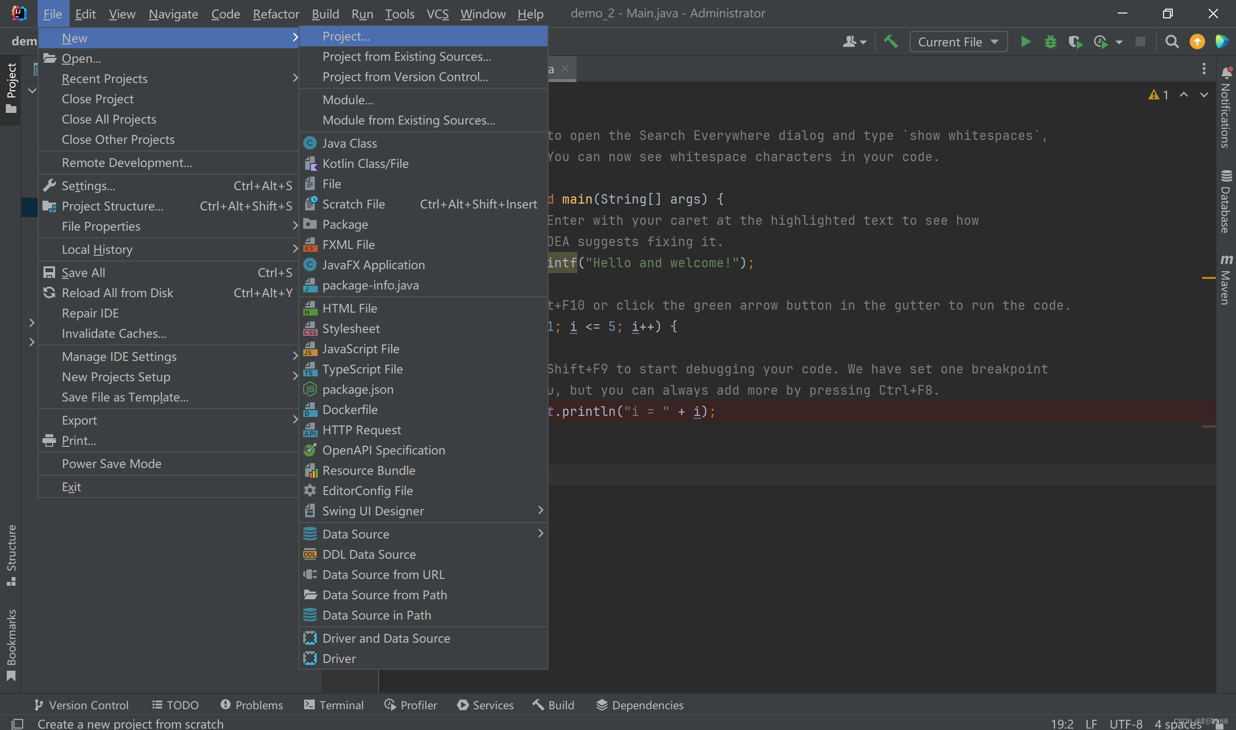Expand the Export submenu
Screen dimensions: 1236x730
[x=169, y=420]
